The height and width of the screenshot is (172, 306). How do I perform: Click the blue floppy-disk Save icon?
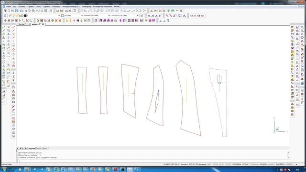click(16, 11)
